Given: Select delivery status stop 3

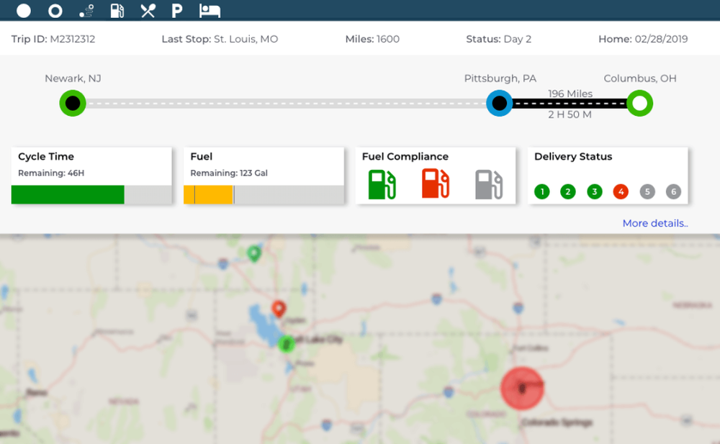Looking at the screenshot, I should click(595, 191).
